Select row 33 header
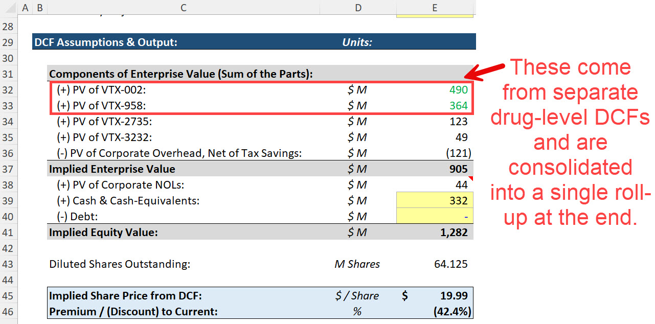The image size is (655, 324). pyautogui.click(x=9, y=105)
